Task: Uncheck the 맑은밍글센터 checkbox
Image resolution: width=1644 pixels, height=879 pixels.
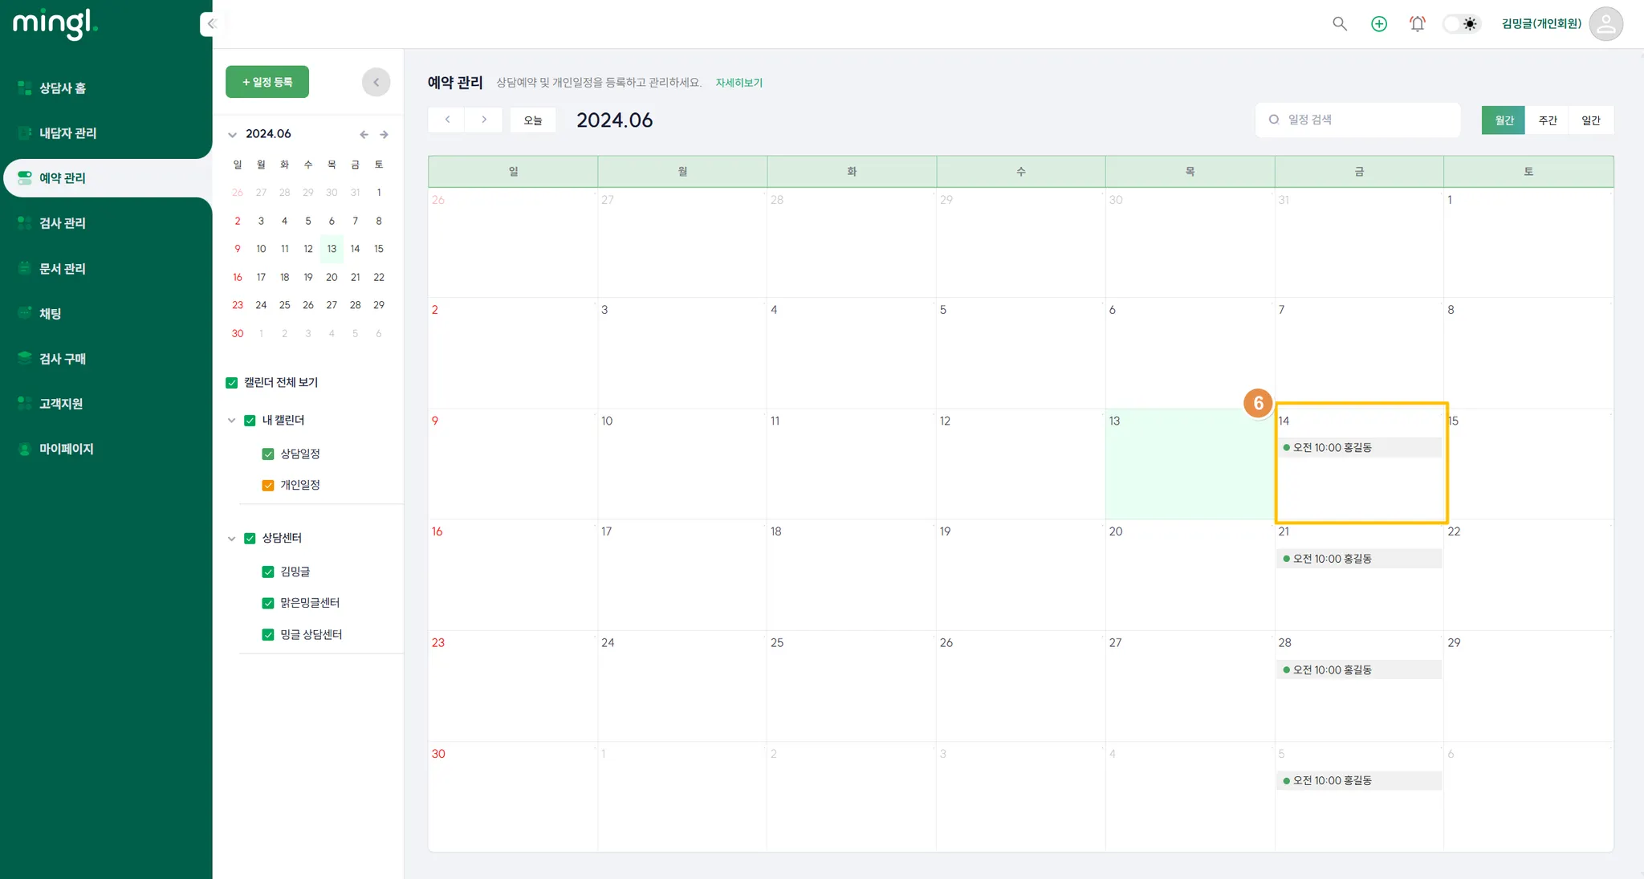Action: (x=268, y=604)
